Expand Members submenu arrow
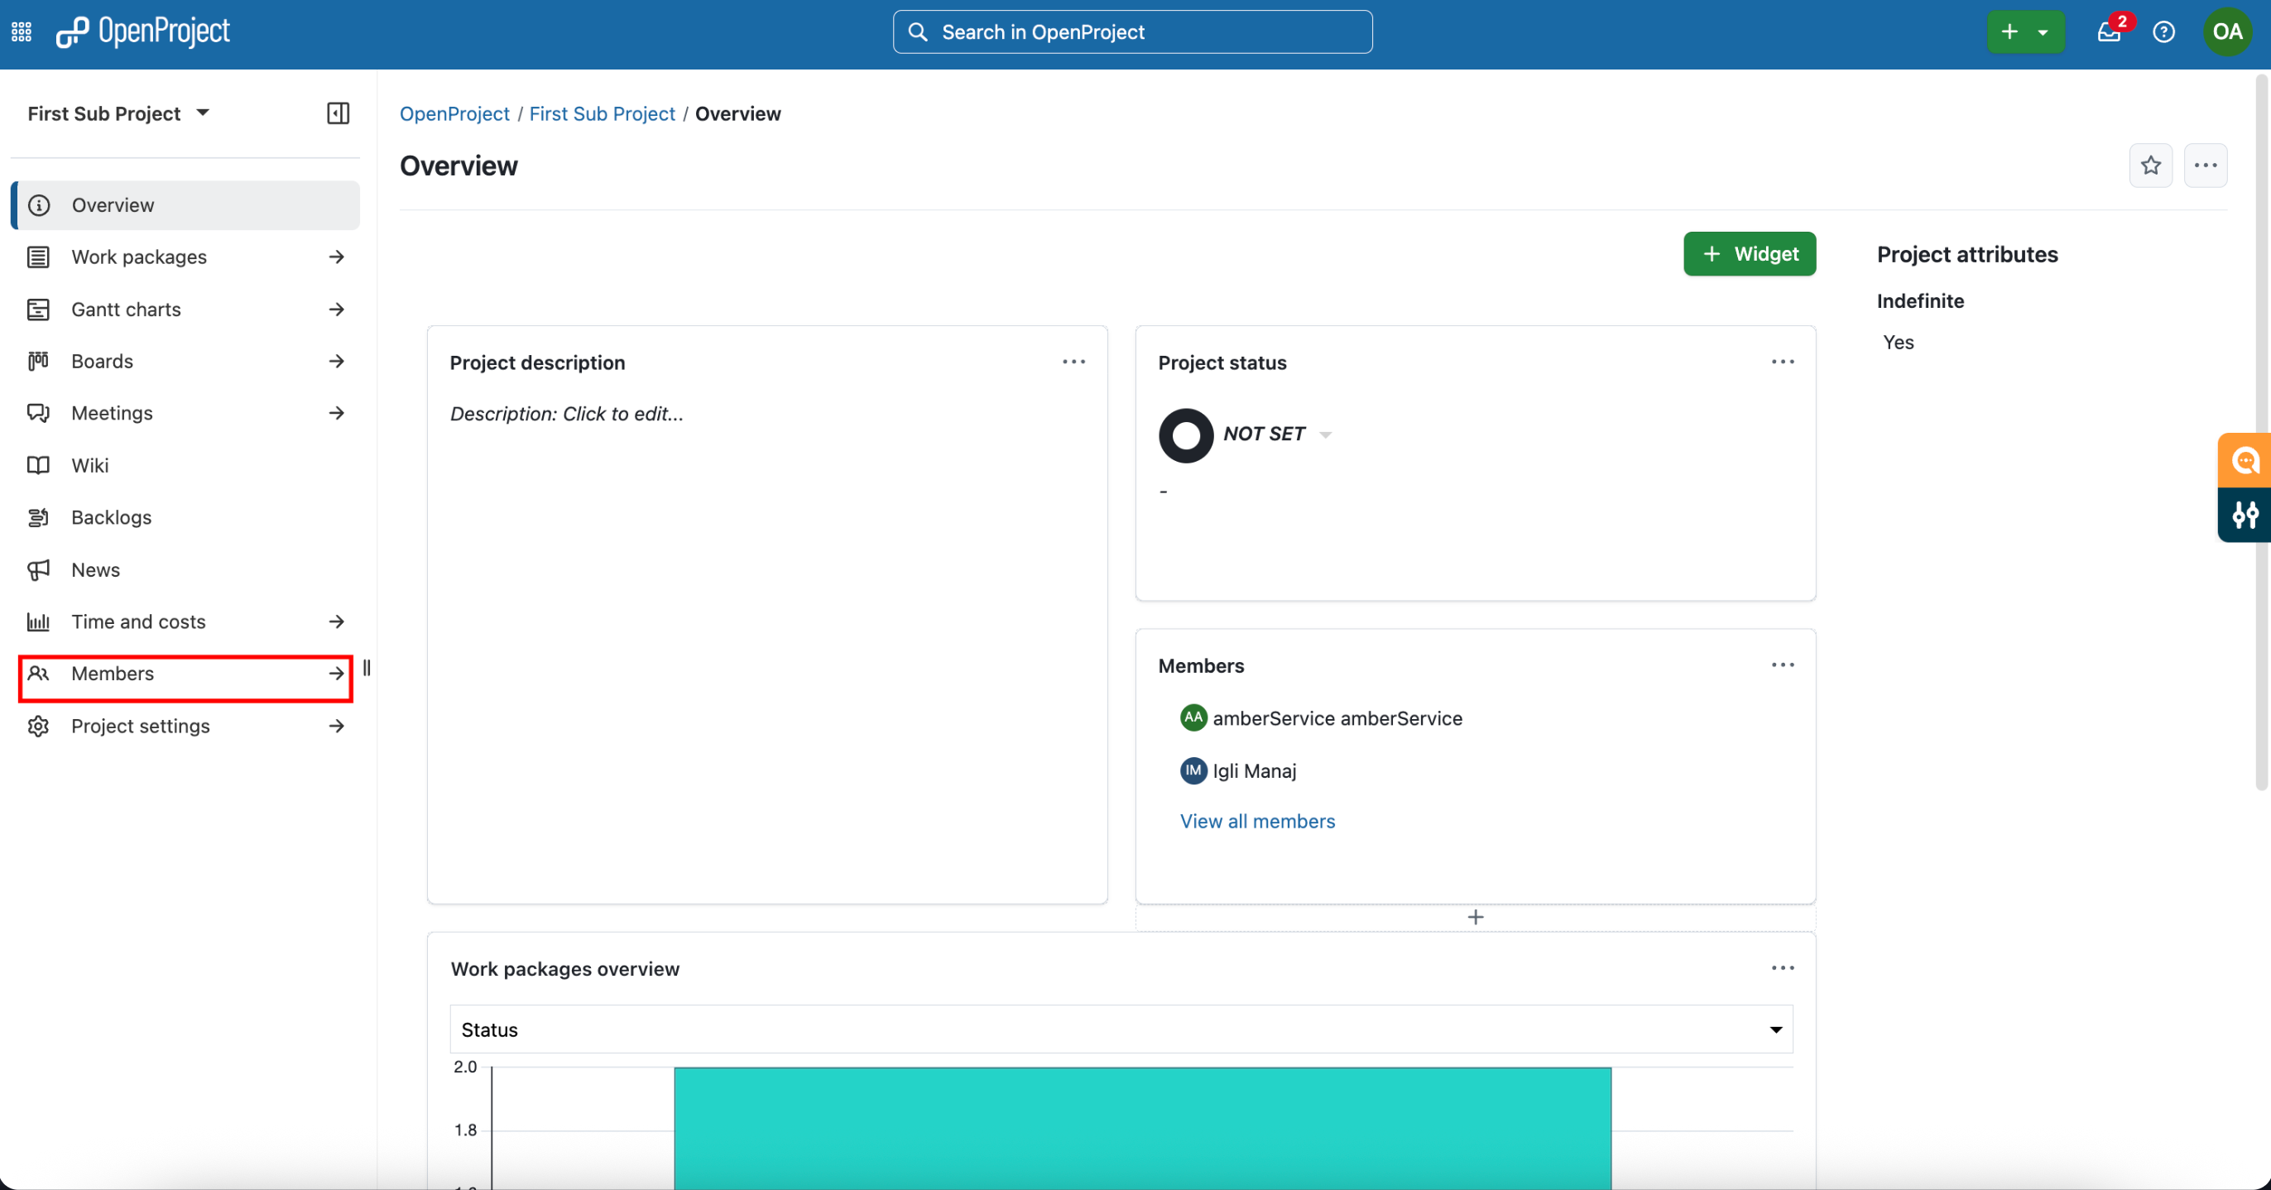The width and height of the screenshot is (2271, 1190). (336, 674)
